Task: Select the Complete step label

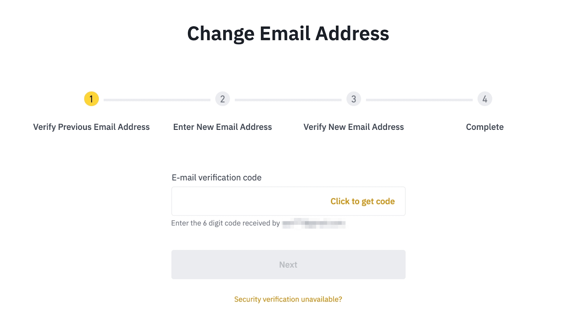Action: click(485, 127)
